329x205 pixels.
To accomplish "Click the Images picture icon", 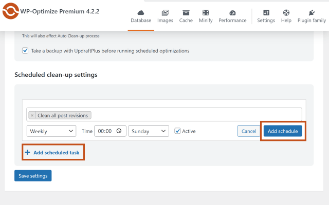I will coord(165,13).
